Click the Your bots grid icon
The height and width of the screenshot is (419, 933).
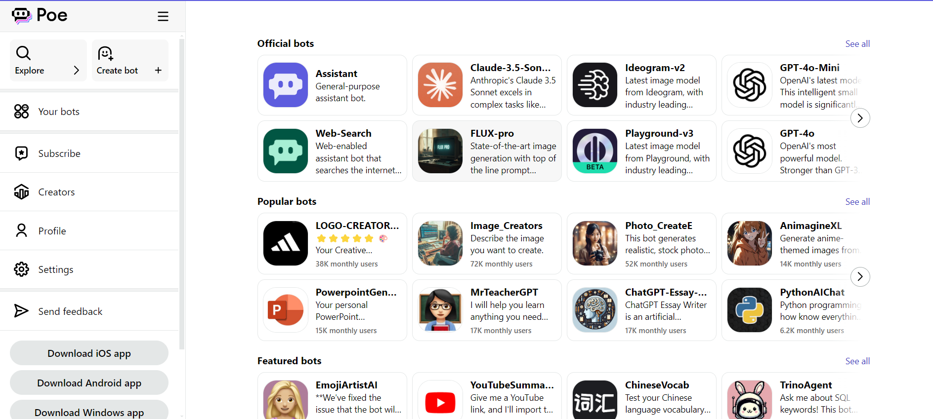tap(21, 112)
